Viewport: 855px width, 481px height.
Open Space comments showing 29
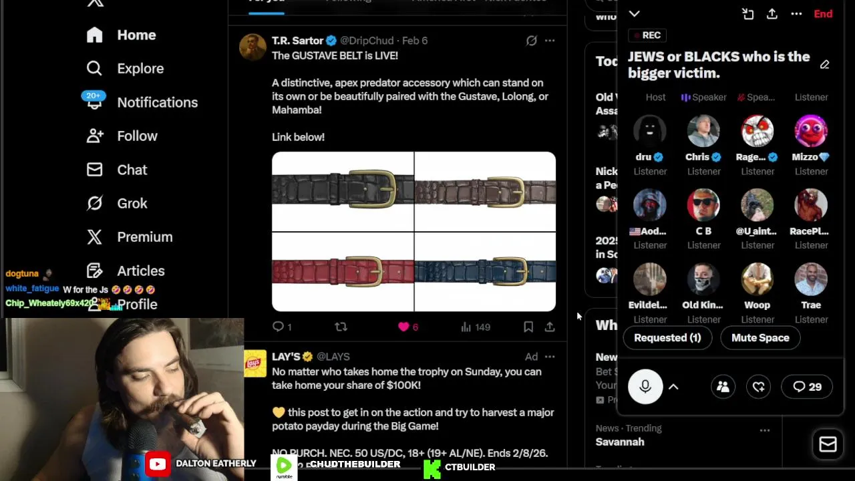click(807, 387)
